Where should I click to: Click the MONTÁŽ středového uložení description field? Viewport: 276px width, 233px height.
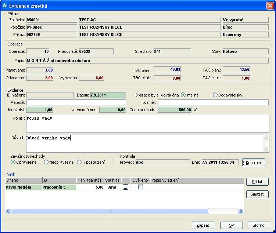pos(147,61)
